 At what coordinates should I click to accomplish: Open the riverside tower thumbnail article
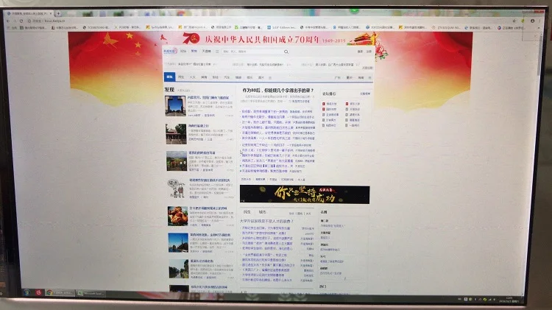tap(178, 243)
